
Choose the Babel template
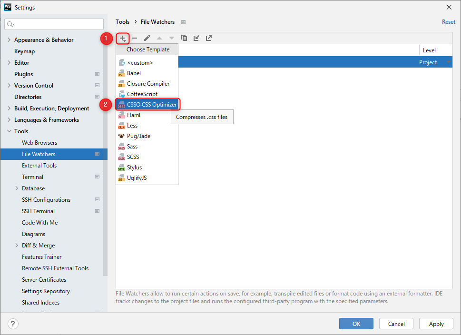tap(147, 73)
